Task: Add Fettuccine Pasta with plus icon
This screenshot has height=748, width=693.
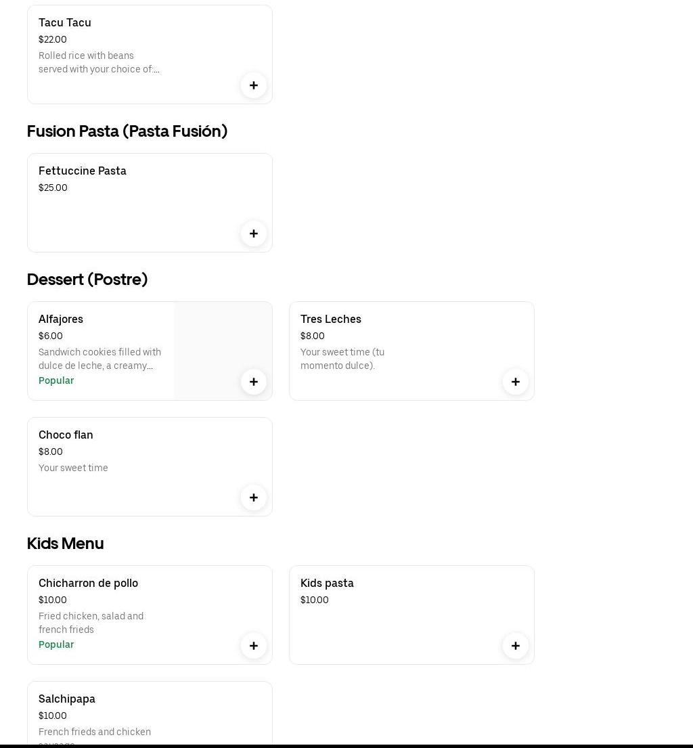Action: click(254, 234)
